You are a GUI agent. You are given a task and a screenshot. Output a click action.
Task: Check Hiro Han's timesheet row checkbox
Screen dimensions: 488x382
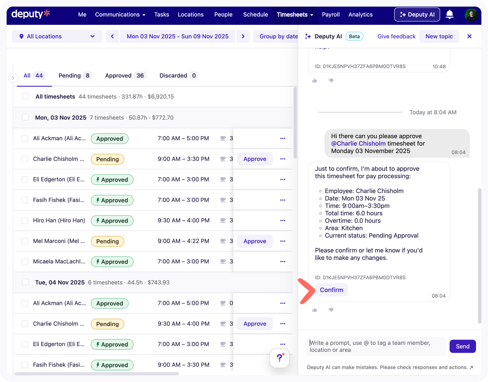[x=25, y=221]
